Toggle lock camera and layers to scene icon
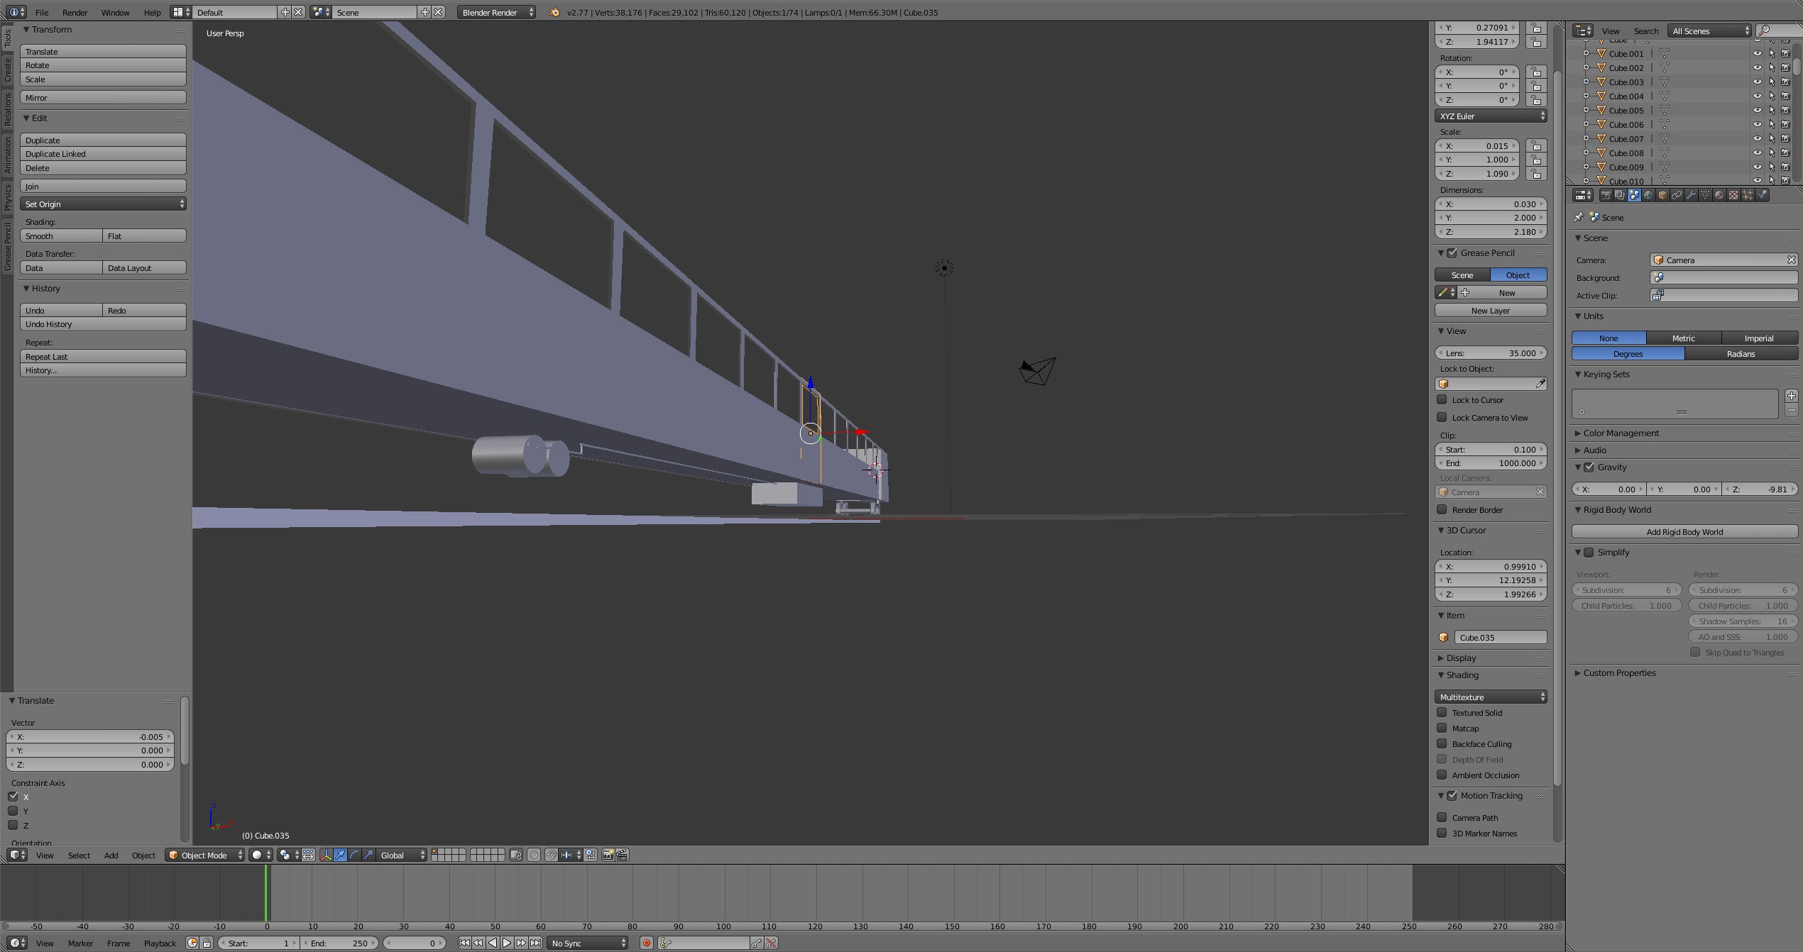Viewport: 1803px width, 952px height. point(516,855)
